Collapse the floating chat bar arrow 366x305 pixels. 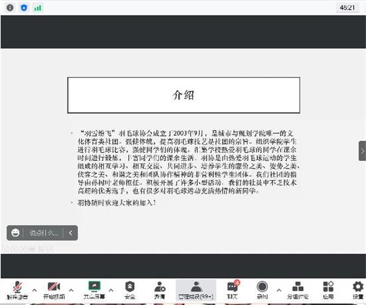71,232
